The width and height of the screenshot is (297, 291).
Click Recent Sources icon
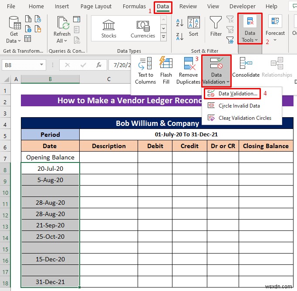pos(38,19)
